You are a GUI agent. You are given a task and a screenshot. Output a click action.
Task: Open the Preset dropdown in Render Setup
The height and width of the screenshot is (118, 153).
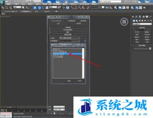click(x=59, y=107)
